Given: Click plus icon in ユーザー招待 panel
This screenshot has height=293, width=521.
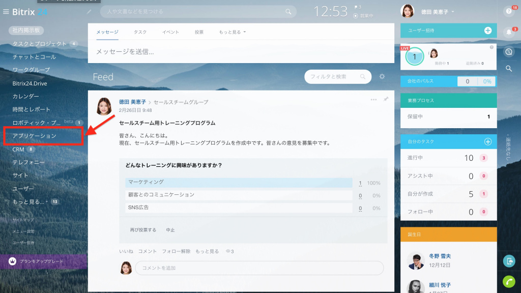Looking at the screenshot, I should 488,31.
